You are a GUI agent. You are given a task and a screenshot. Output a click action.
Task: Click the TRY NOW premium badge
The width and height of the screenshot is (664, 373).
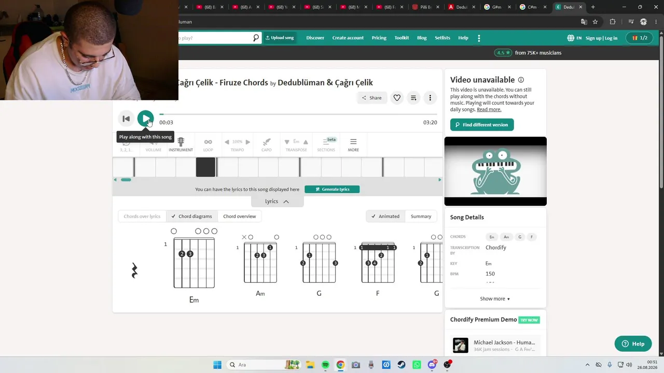(529, 320)
